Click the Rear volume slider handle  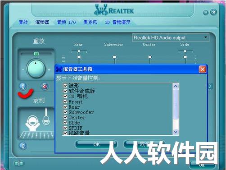click(79, 57)
